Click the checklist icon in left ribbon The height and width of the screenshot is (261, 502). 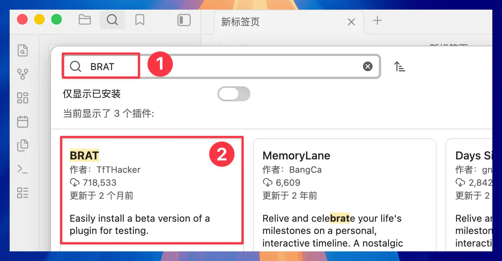(23, 193)
